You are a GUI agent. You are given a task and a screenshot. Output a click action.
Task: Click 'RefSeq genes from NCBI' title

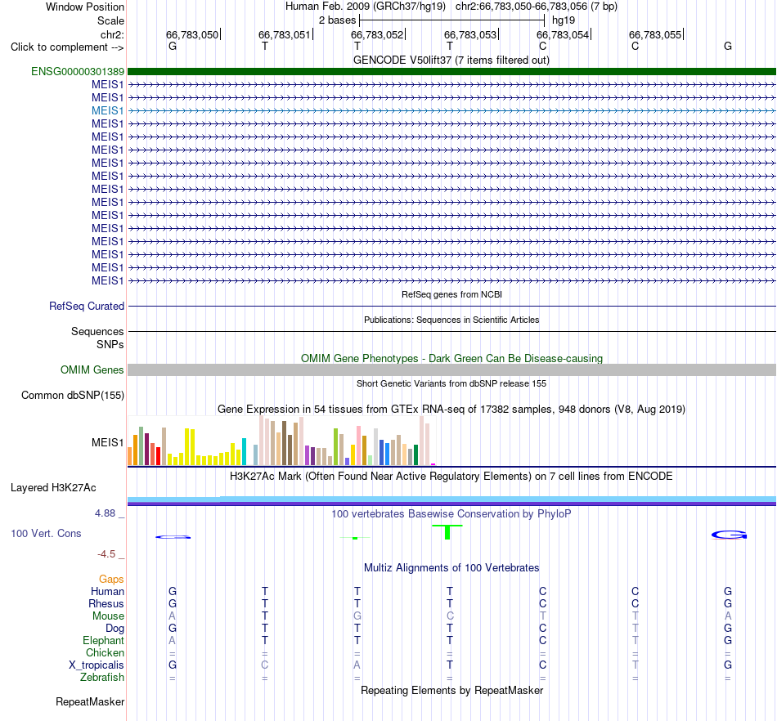click(452, 294)
